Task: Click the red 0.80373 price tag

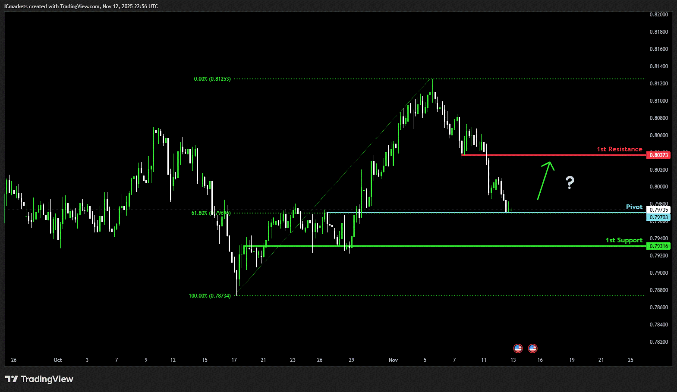Action: pyautogui.click(x=658, y=155)
